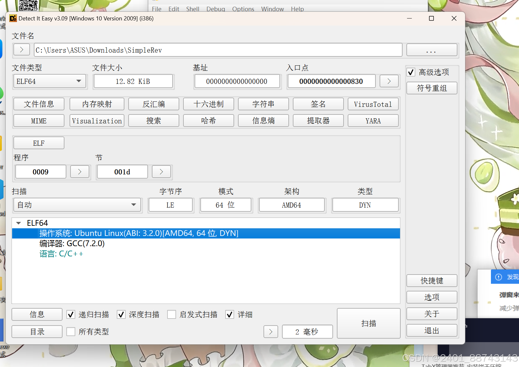Disable 递归扫描 recursive scan checkbox
The width and height of the screenshot is (519, 367).
pyautogui.click(x=71, y=315)
